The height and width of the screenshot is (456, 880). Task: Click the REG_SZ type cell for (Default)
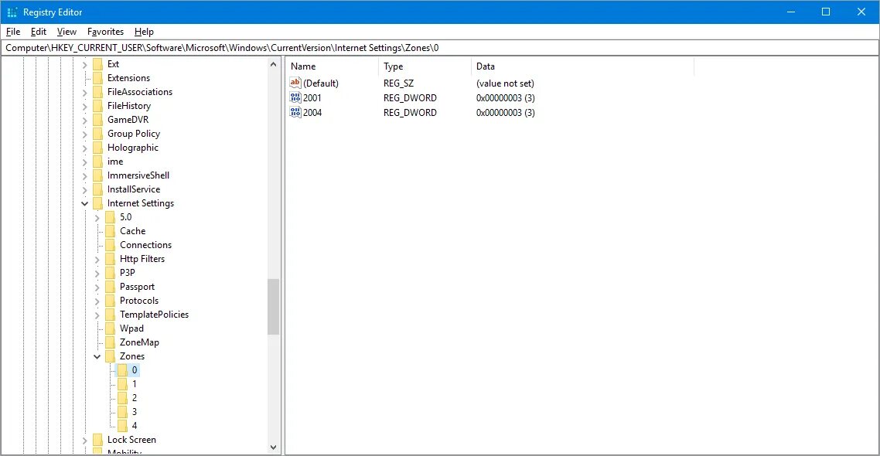[x=398, y=83]
